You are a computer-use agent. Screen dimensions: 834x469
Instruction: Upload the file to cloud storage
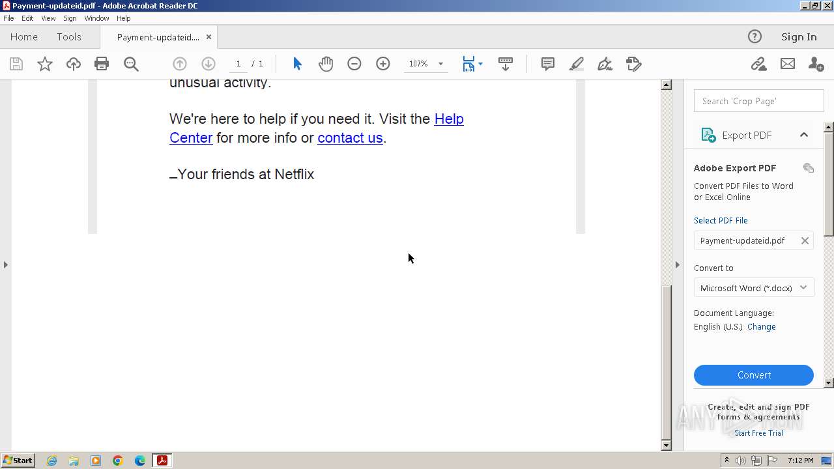click(74, 64)
